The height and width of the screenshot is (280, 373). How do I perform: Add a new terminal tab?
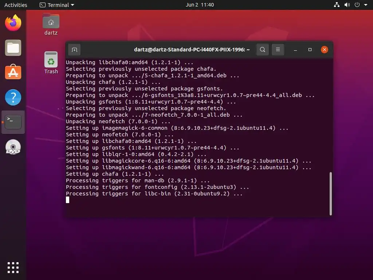(x=74, y=50)
